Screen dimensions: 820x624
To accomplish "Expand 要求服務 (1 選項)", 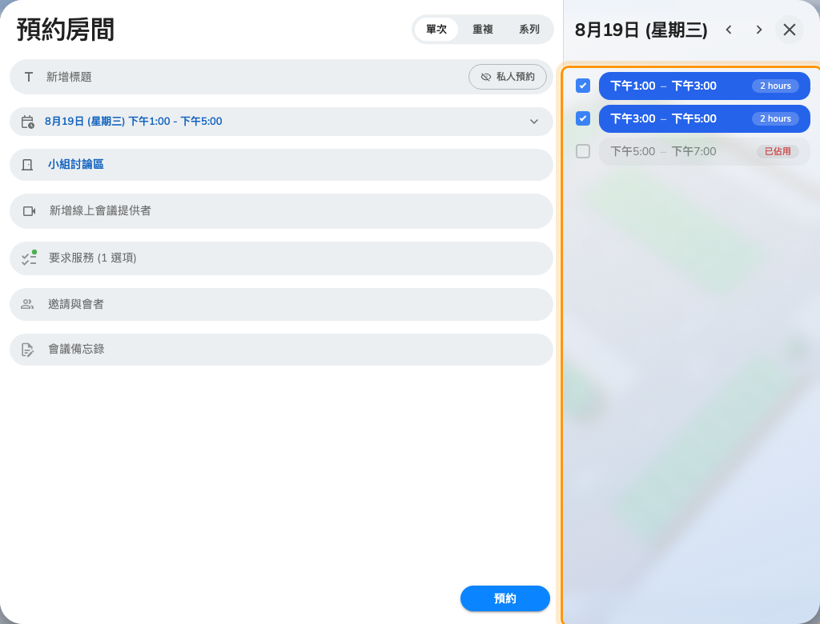I will (x=281, y=258).
